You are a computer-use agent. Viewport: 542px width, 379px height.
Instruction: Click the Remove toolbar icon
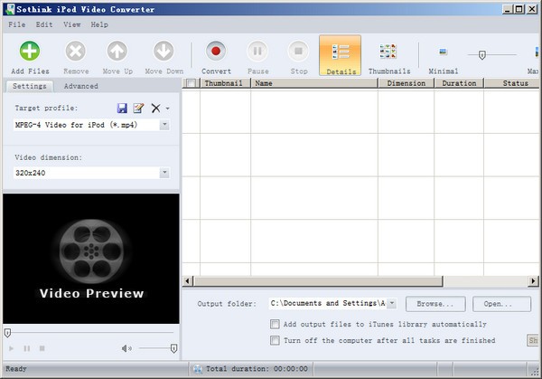(x=76, y=51)
